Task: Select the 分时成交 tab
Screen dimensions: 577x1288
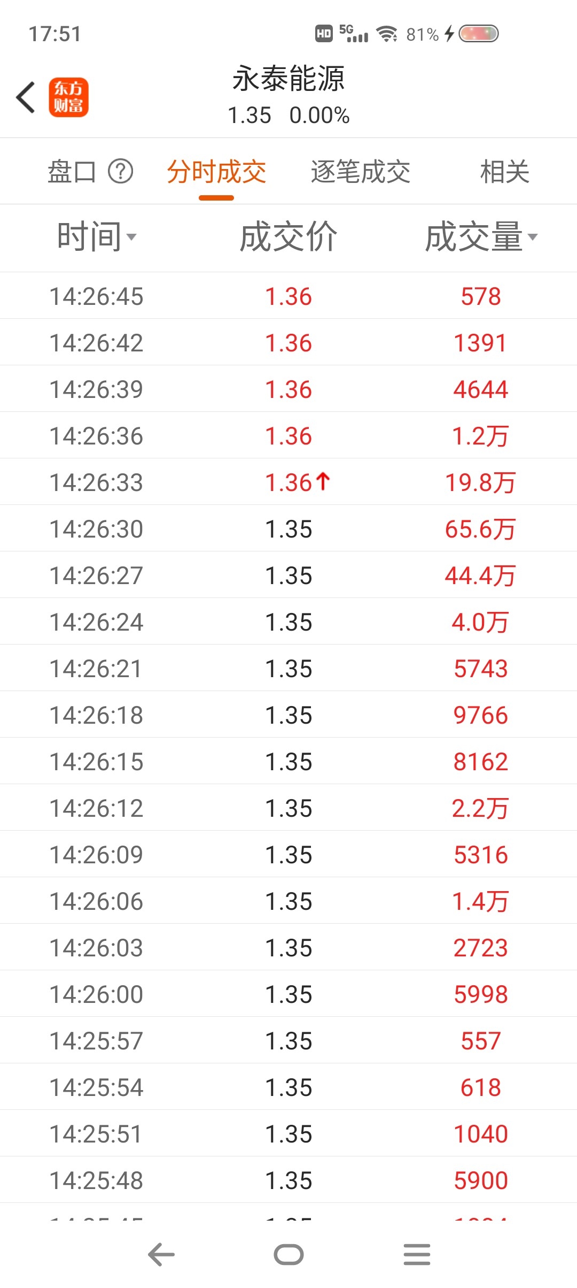Action: point(216,172)
